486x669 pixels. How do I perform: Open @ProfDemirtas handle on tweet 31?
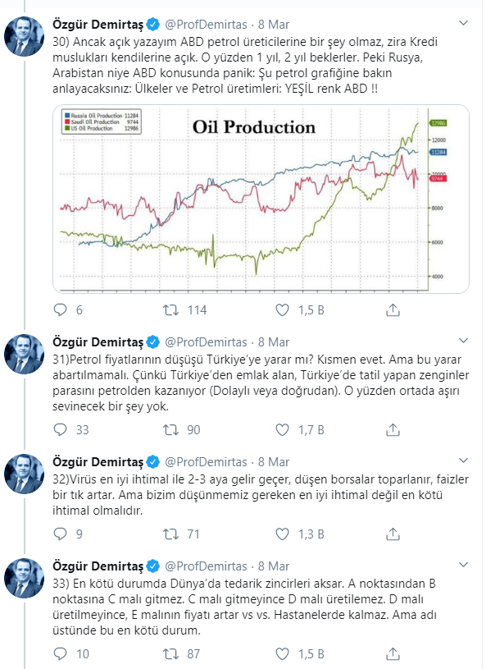(x=206, y=341)
